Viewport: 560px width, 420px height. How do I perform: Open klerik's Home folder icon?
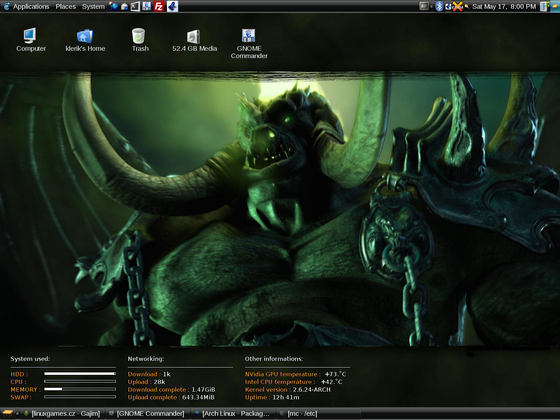click(x=85, y=40)
